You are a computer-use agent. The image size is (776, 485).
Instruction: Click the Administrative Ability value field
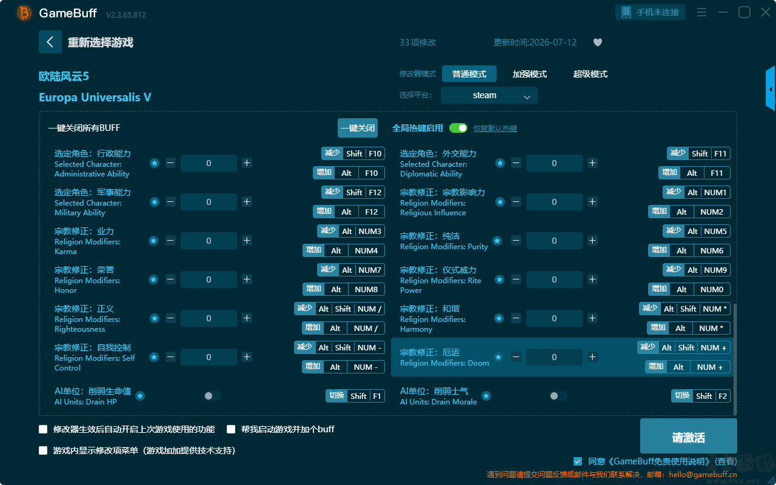point(209,163)
